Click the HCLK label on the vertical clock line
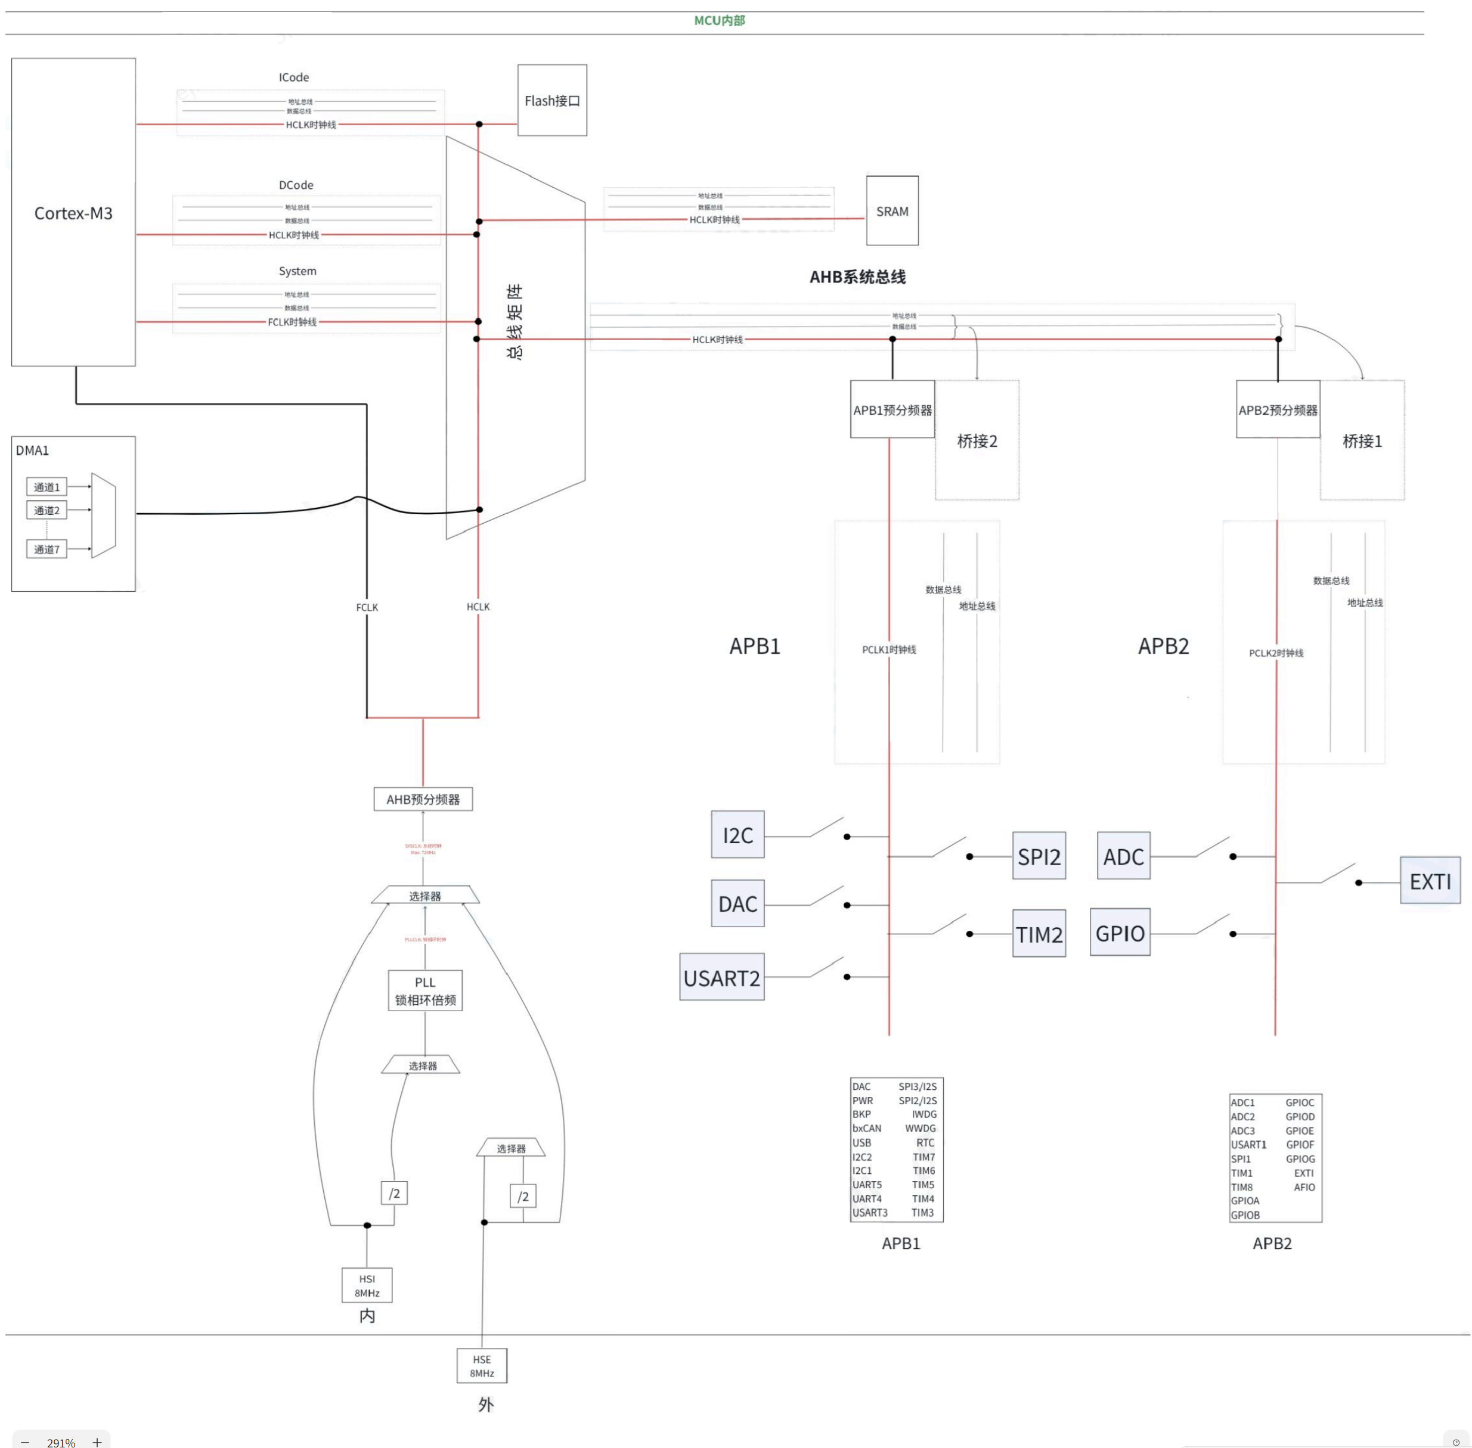 pyautogui.click(x=478, y=606)
